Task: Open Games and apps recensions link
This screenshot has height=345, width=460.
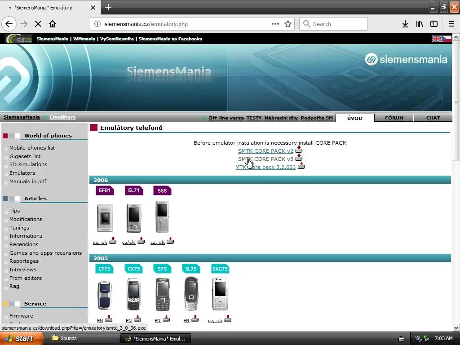Action: [x=45, y=253]
